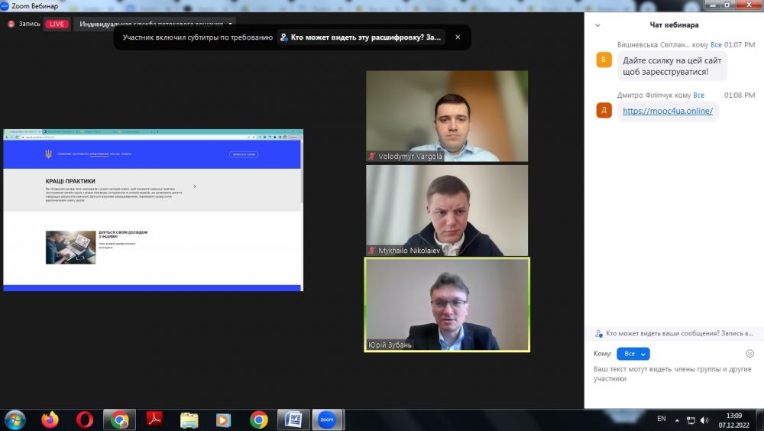Open the emoji picker in chat
The image size is (764, 431).
[749, 354]
